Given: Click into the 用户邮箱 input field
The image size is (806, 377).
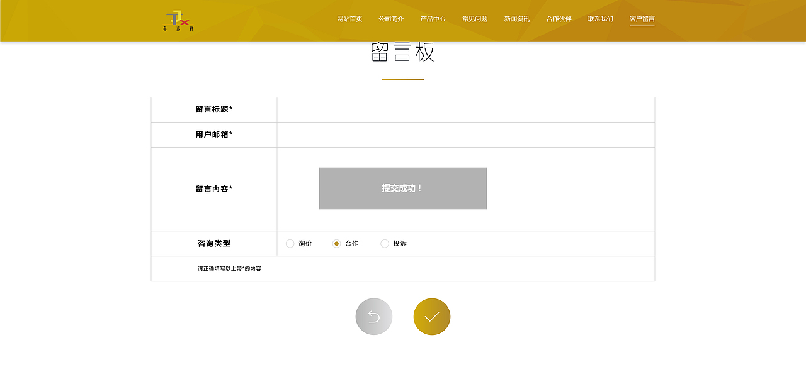Looking at the screenshot, I should [466, 135].
